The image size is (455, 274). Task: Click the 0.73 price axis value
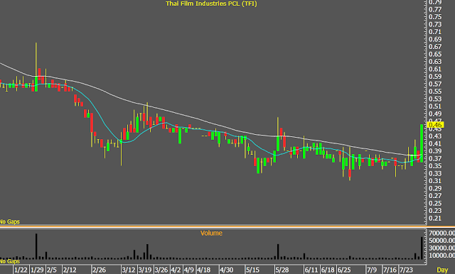(x=435, y=24)
